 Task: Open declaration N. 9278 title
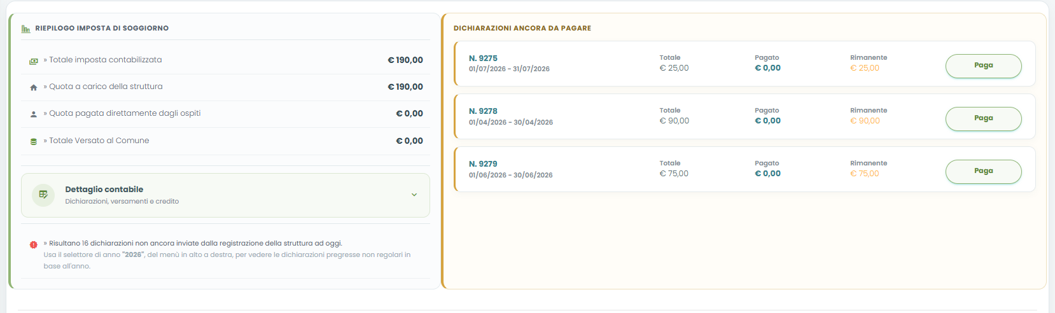(483, 111)
